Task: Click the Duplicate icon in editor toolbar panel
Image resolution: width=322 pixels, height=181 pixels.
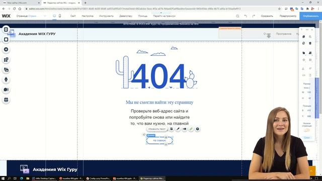Action: tap(304, 43)
